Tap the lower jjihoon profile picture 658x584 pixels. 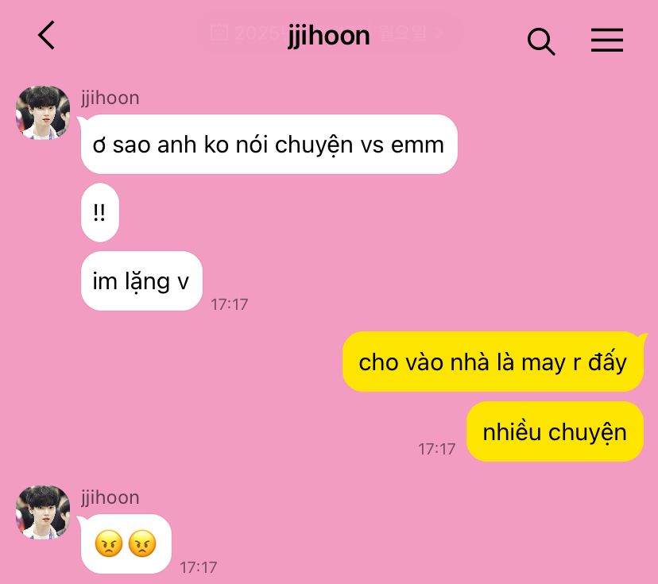[x=43, y=512]
